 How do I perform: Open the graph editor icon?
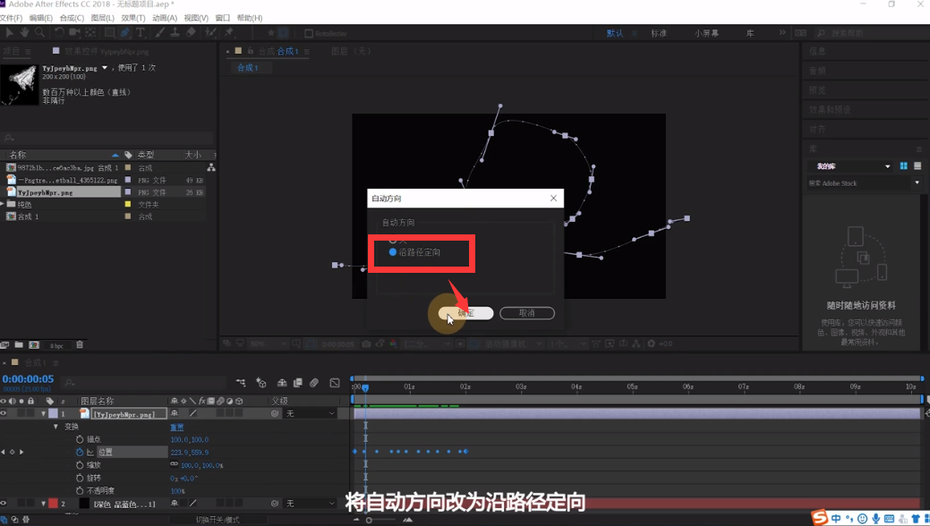(335, 383)
